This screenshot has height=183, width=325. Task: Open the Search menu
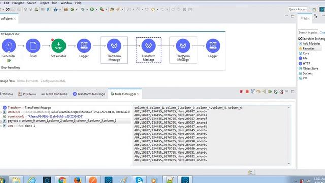coord(31,3)
